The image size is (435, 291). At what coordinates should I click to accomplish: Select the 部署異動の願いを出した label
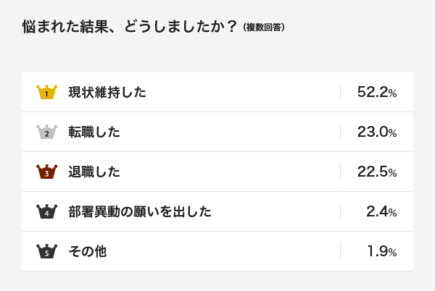(140, 211)
